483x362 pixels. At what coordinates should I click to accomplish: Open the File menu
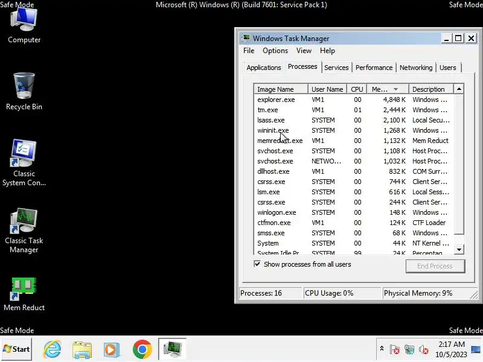click(249, 51)
